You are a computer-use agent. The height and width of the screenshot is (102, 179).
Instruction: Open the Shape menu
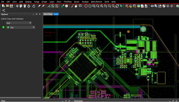[x=44, y=2]
